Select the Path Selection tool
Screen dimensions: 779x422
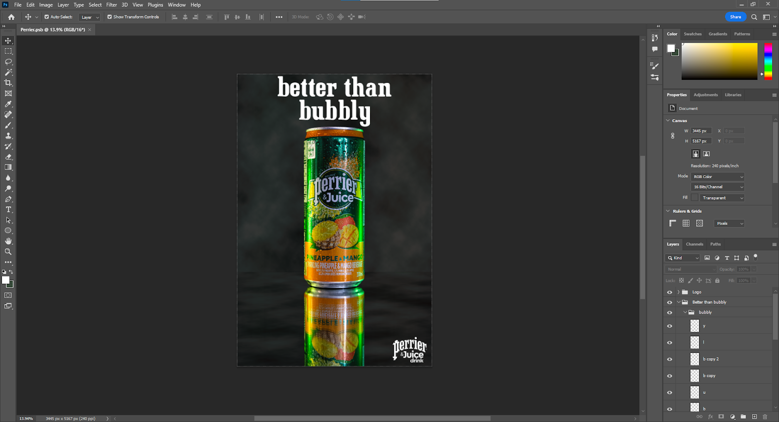coord(8,220)
